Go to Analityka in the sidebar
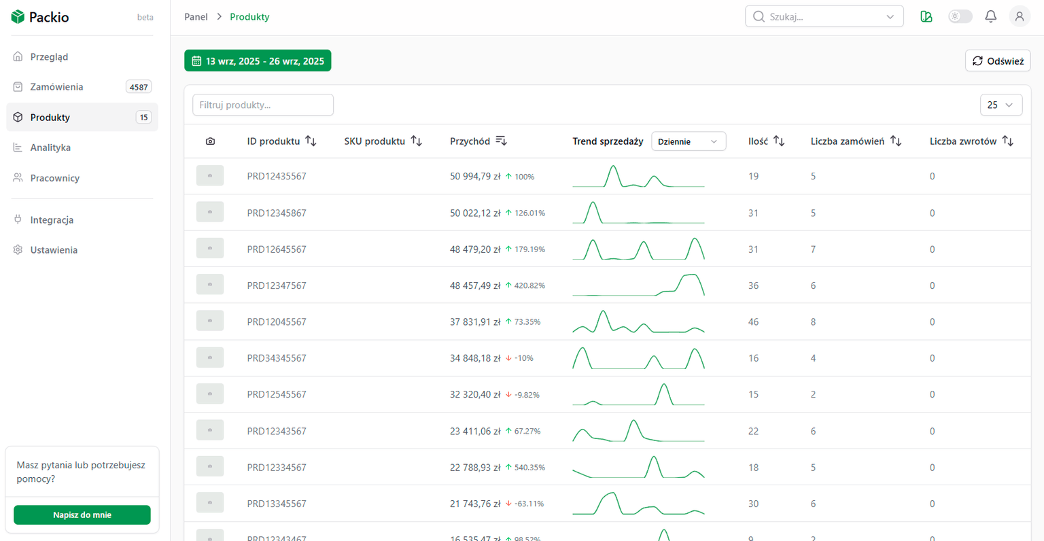This screenshot has height=541, width=1044. click(x=50, y=147)
